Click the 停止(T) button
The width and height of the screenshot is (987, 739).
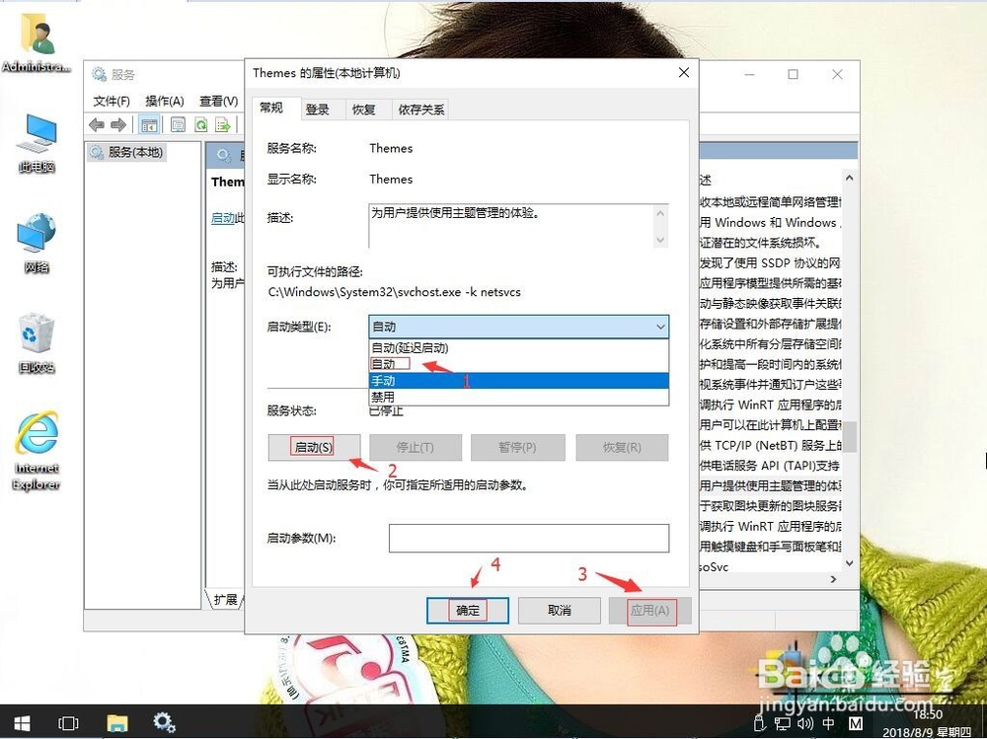click(416, 448)
